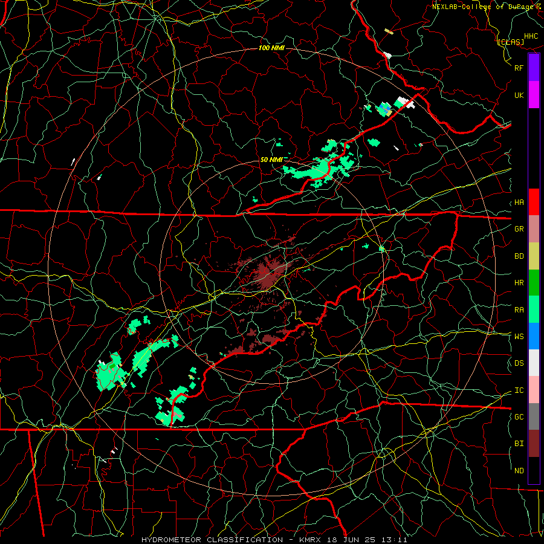544x544 pixels.
Task: Click the 100 NMI range ring label
Action: click(271, 48)
